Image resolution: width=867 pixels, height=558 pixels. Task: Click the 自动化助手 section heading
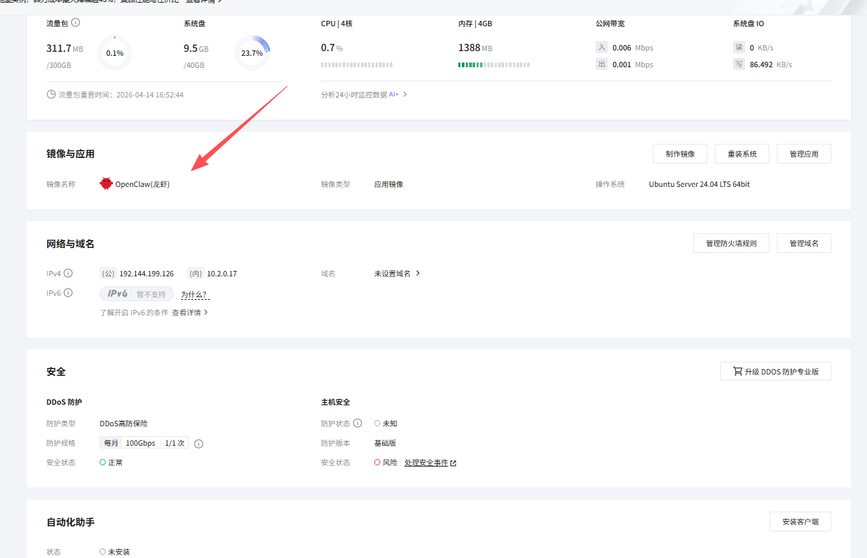[71, 522]
